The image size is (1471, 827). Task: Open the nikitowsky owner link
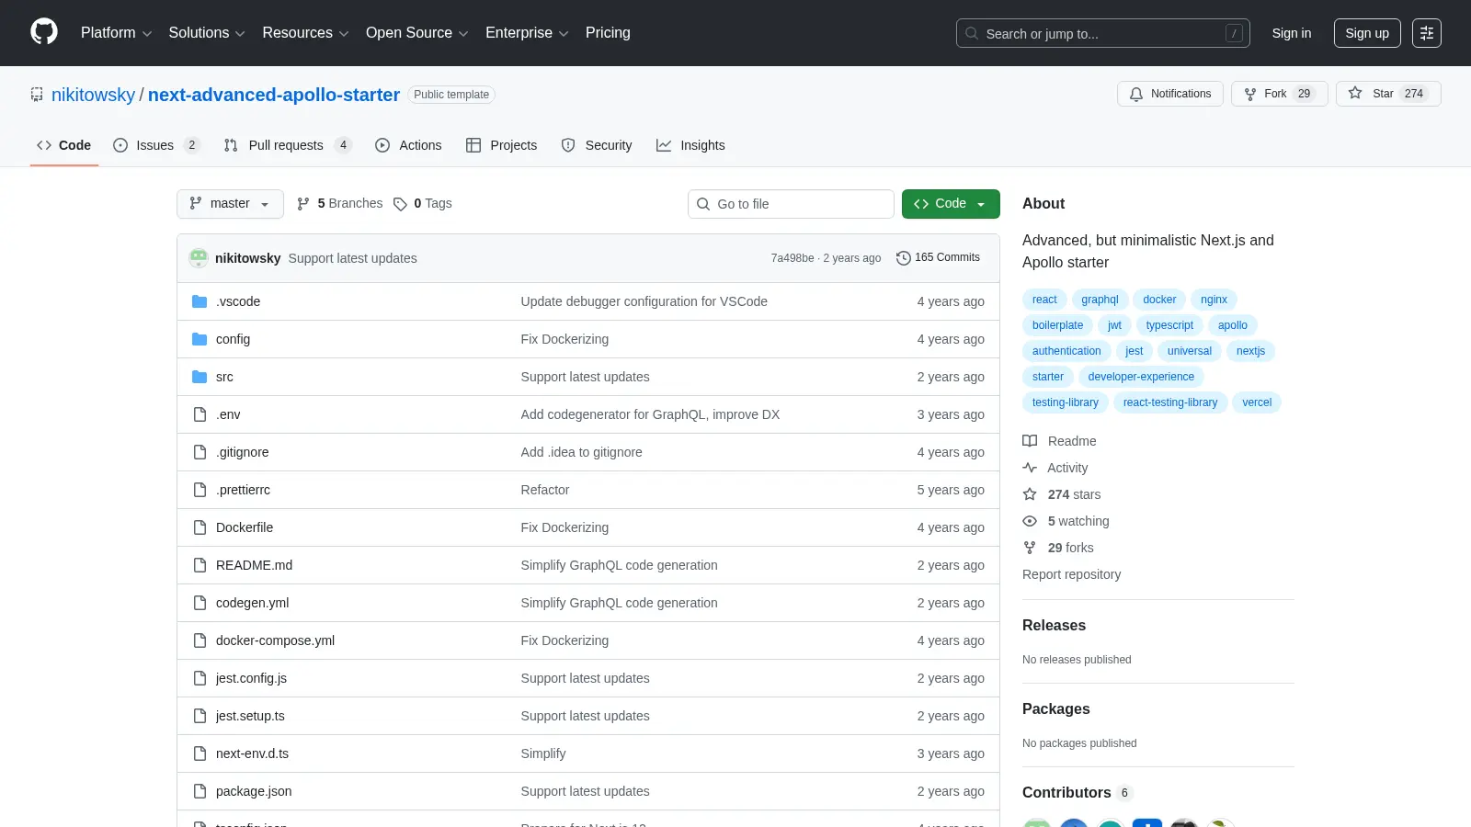click(93, 95)
